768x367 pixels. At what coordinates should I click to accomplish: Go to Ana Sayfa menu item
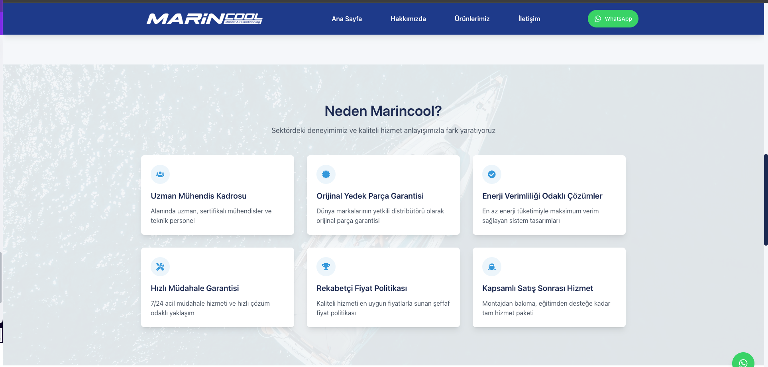tap(347, 19)
